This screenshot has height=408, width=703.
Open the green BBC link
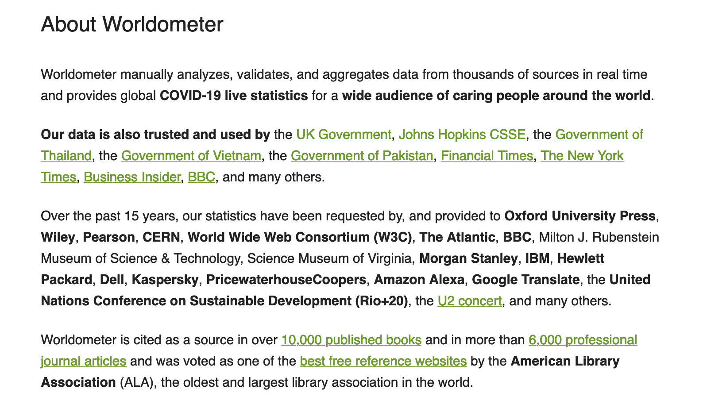201,177
